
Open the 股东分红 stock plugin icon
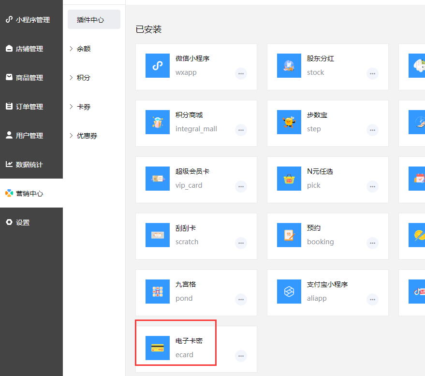pos(289,66)
